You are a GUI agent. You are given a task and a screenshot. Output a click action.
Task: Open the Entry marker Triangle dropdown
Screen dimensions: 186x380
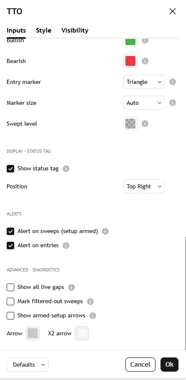coord(144,82)
